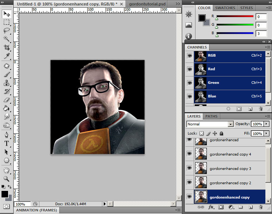Image resolution: width=272 pixels, height=214 pixels.
Task: Choose the Eyedropper tool
Action: [7, 56]
